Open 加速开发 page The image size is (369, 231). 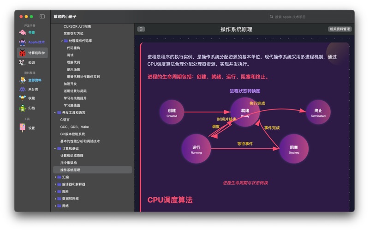tap(70, 84)
